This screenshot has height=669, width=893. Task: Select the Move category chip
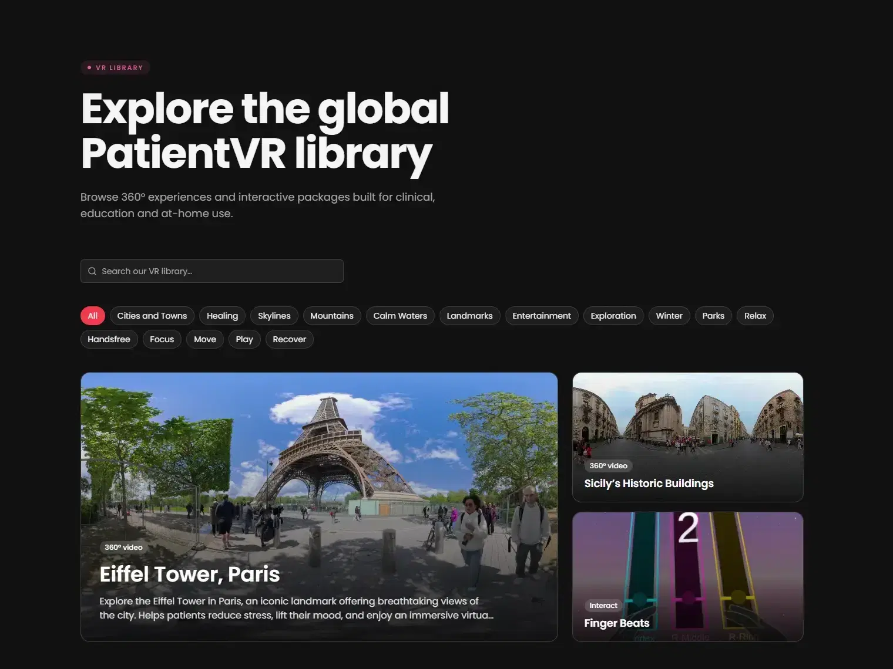click(x=205, y=339)
